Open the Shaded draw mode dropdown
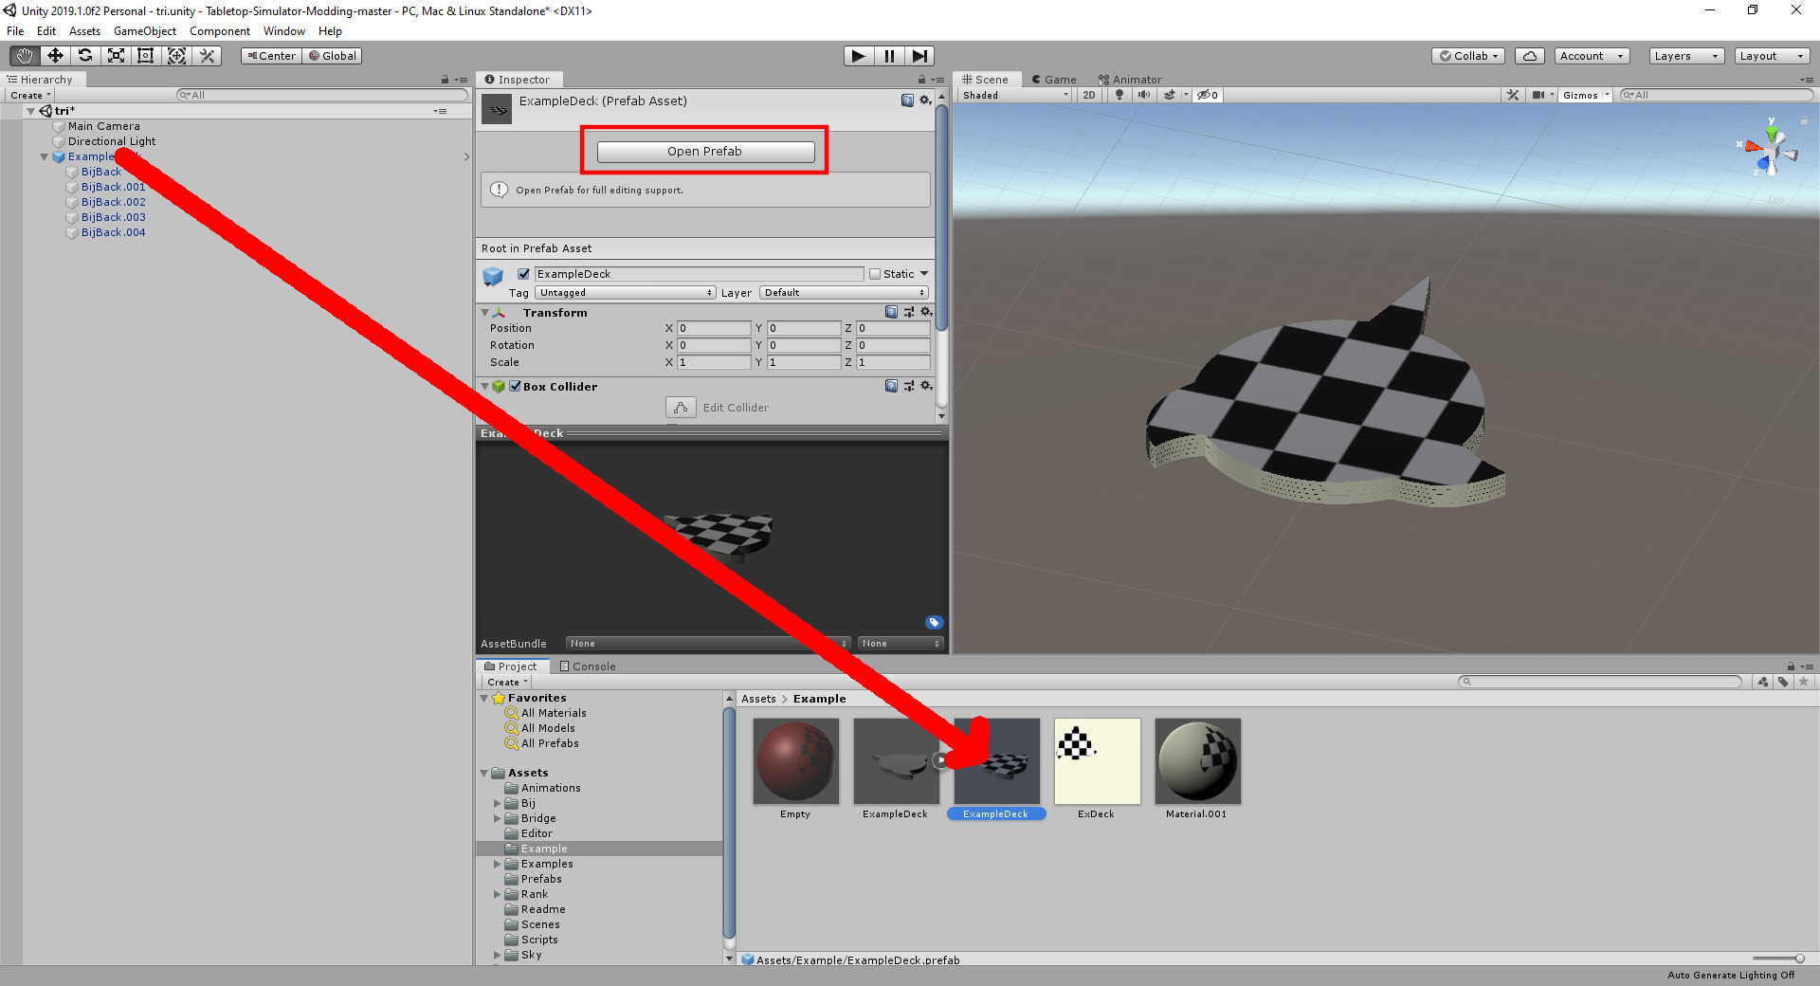The width and height of the screenshot is (1820, 986). [x=1015, y=95]
